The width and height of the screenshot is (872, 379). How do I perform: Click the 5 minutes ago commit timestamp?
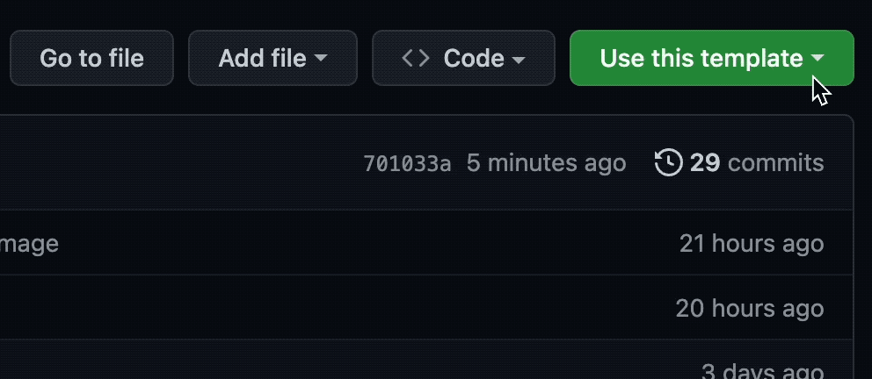click(546, 163)
